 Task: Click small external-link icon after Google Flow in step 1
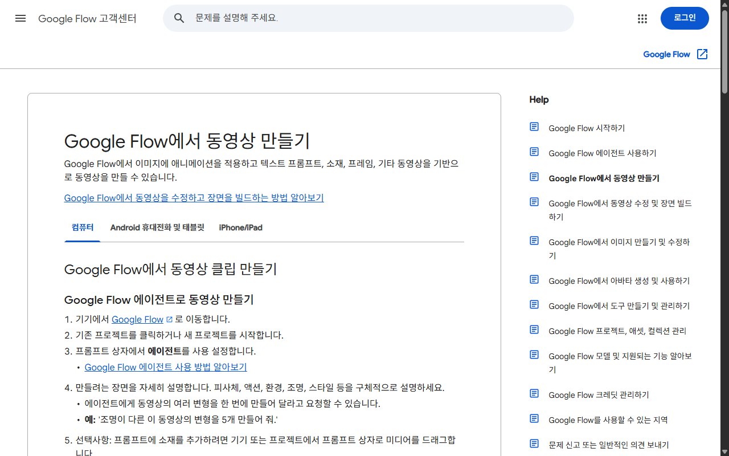click(169, 319)
